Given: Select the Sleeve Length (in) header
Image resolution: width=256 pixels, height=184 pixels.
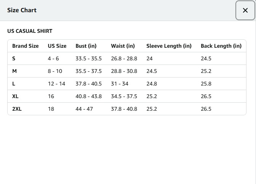Looking at the screenshot, I should 169,46.
